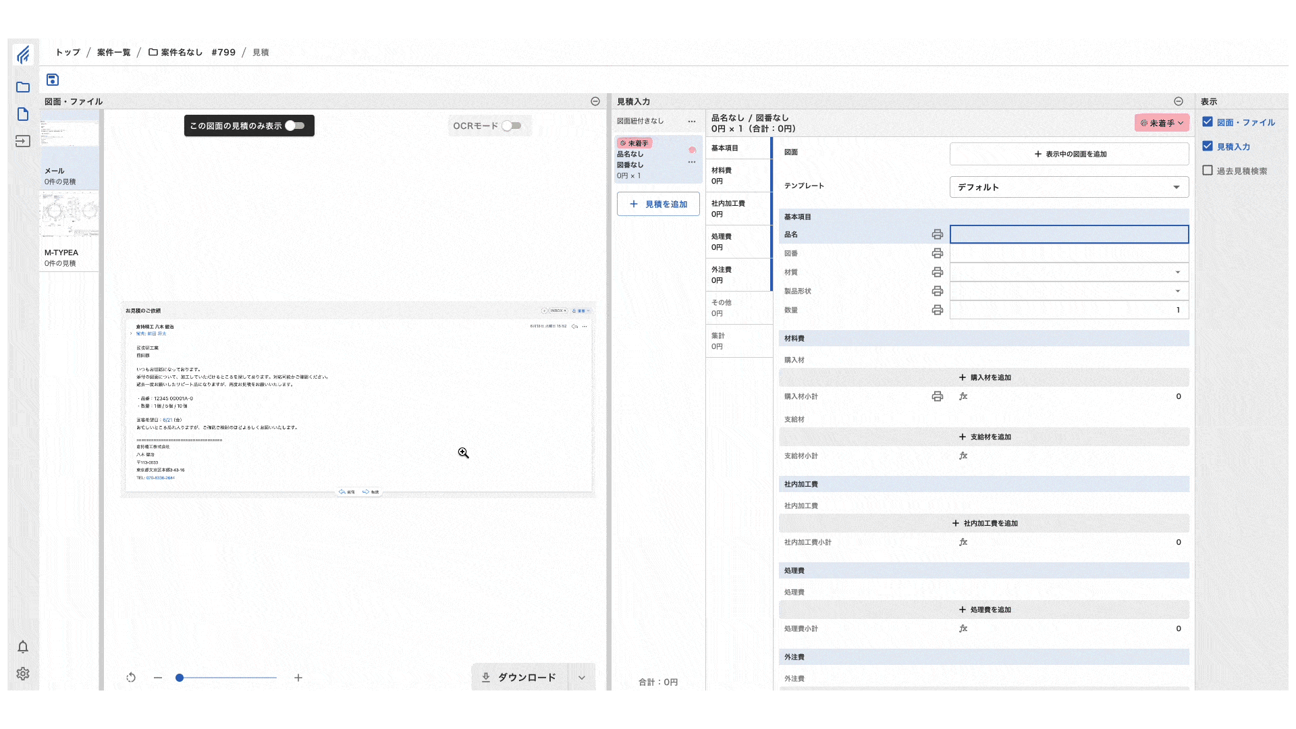1296x729 pixels.
Task: Click the rotate reset icon below viewer
Action: click(x=131, y=678)
